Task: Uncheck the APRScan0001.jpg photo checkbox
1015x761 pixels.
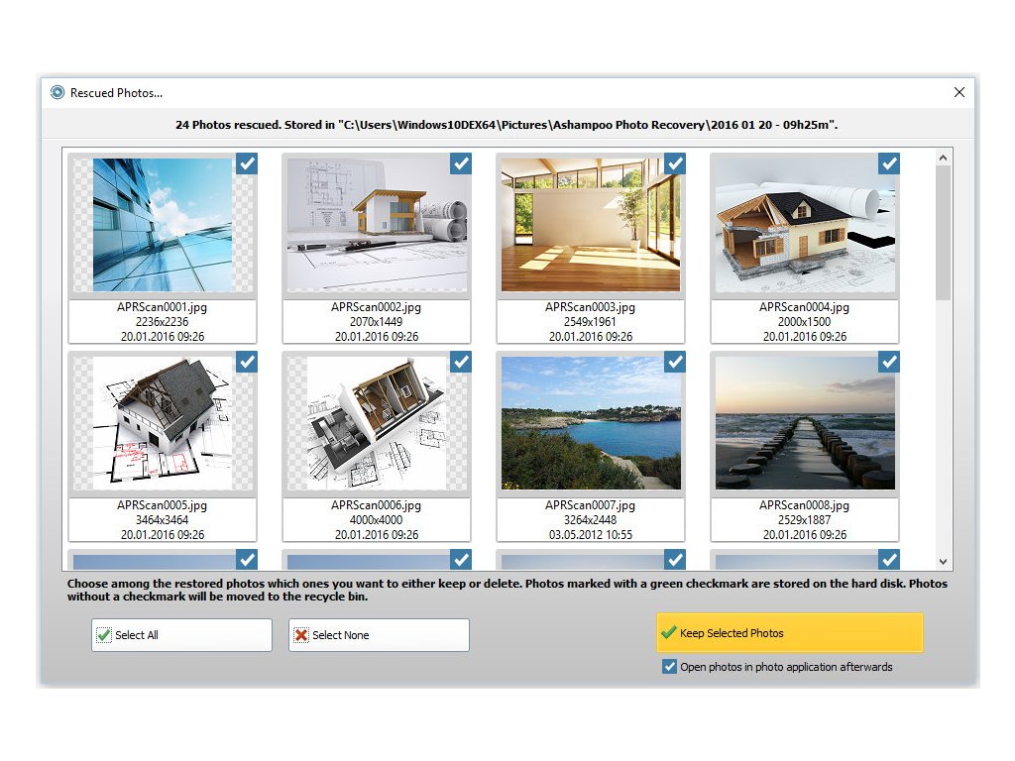Action: click(247, 163)
